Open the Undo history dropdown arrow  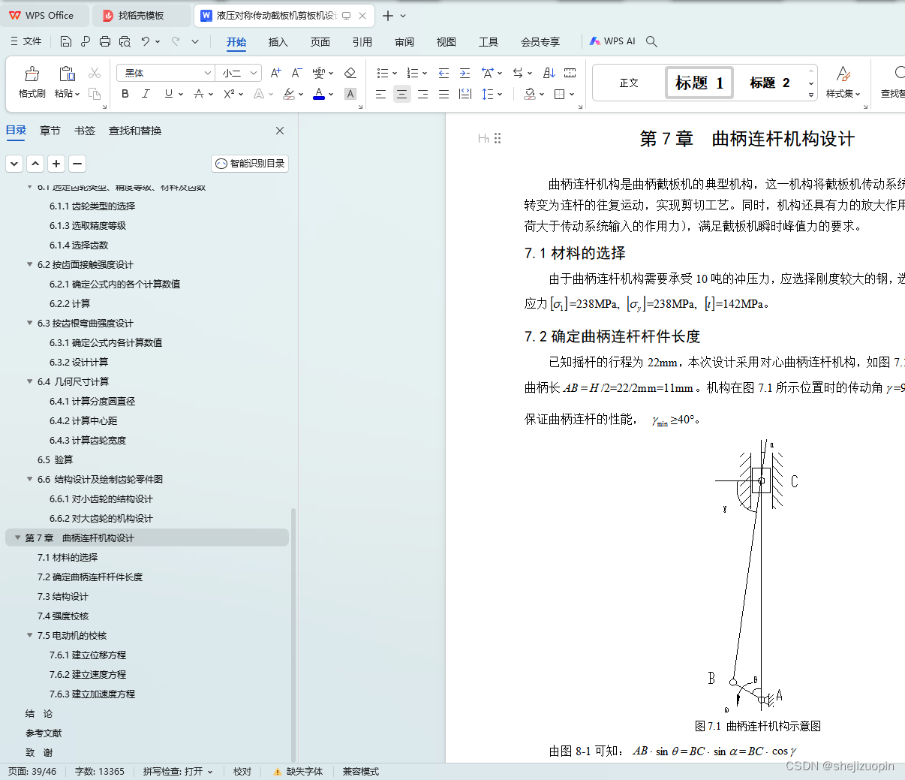coord(158,41)
